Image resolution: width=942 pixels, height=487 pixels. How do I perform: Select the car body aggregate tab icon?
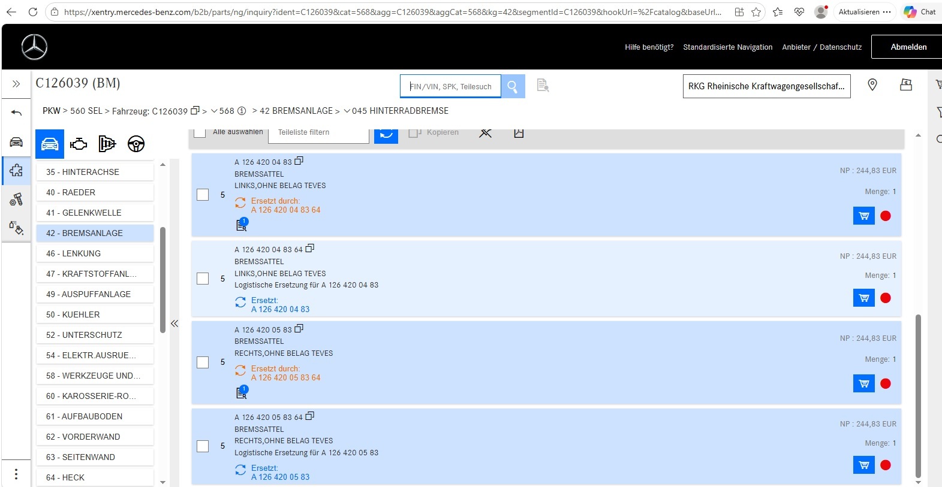50,144
